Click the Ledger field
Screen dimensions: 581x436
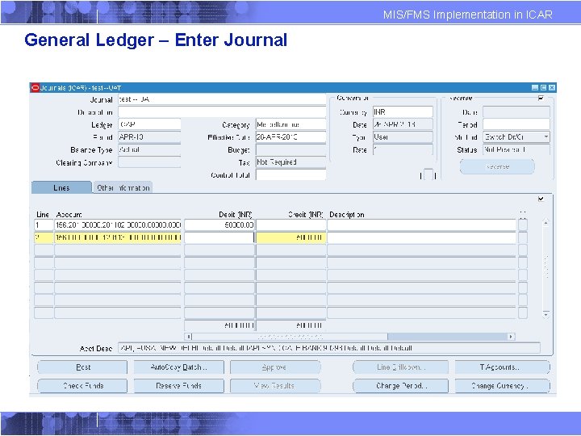149,124
